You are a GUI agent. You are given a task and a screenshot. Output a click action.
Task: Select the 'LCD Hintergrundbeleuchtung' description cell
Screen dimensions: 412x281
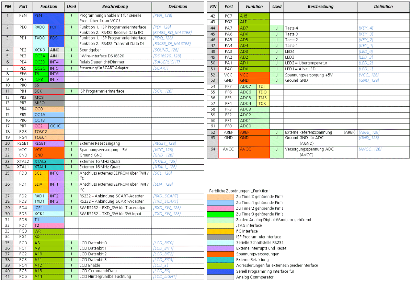tap(115, 277)
